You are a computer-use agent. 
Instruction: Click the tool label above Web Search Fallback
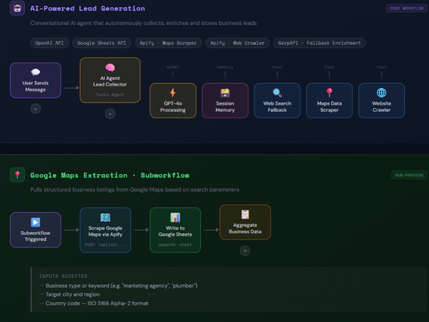coord(277,67)
